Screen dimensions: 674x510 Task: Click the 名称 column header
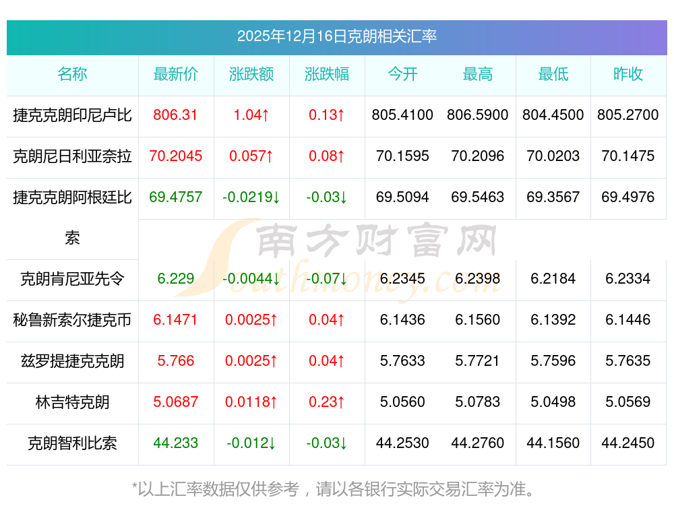click(x=72, y=74)
